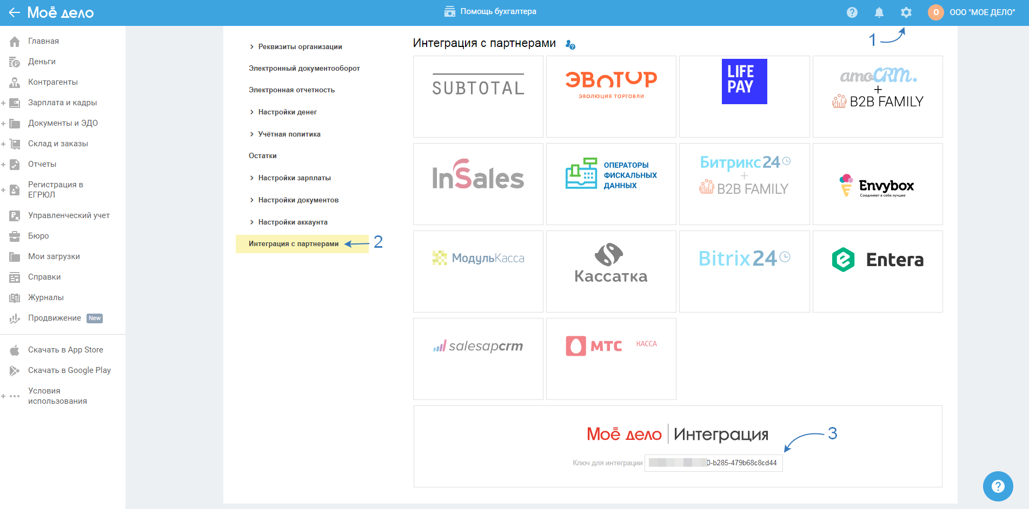Click the Контрагенты sidebar icon
This screenshot has height=509, width=1029.
(15, 83)
